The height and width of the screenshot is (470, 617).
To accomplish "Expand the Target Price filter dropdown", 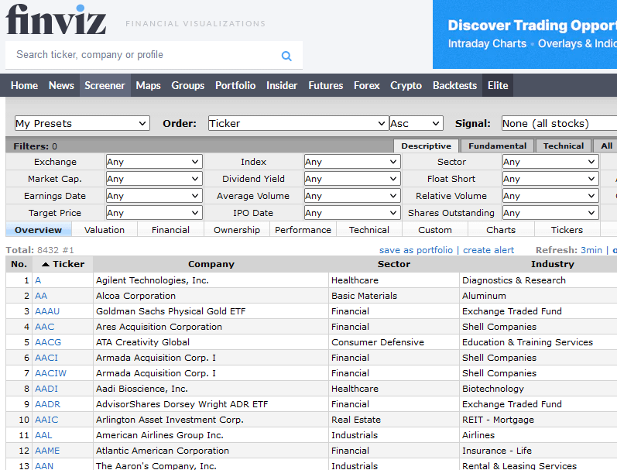I will tap(154, 213).
